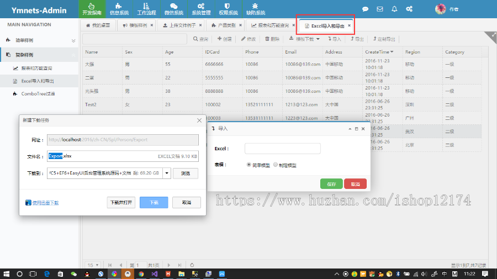This screenshot has height=279, width=497.
Task: Open the 工作流程 top navigation module
Action: 146,9
